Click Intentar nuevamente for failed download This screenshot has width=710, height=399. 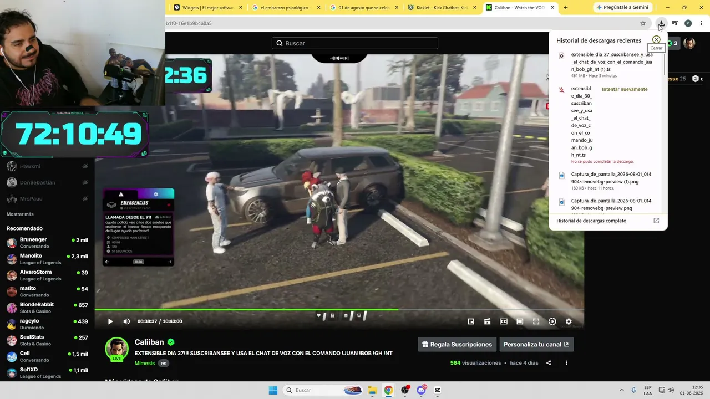(x=625, y=89)
